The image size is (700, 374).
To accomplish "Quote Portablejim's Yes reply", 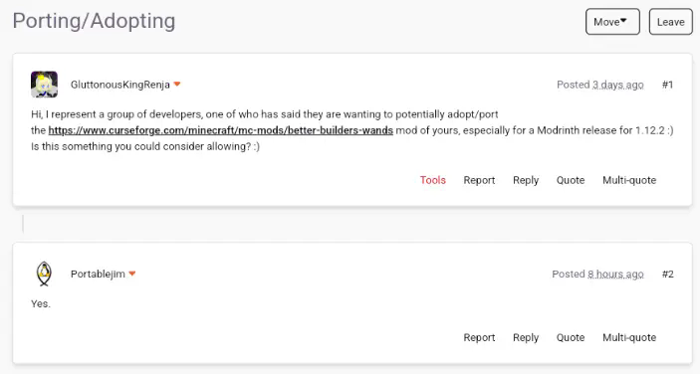I will coord(571,337).
